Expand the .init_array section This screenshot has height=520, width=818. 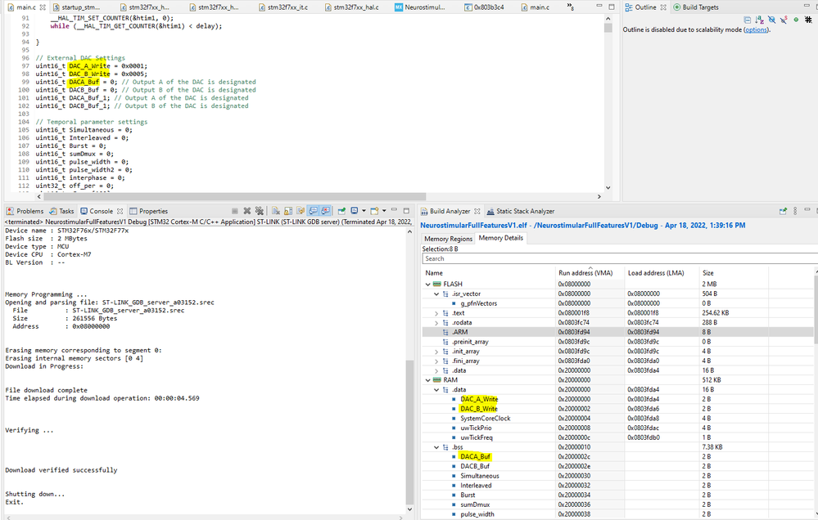(x=436, y=352)
